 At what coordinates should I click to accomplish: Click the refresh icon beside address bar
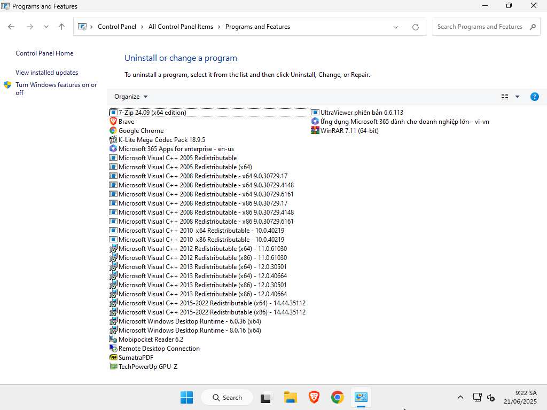[x=416, y=27]
